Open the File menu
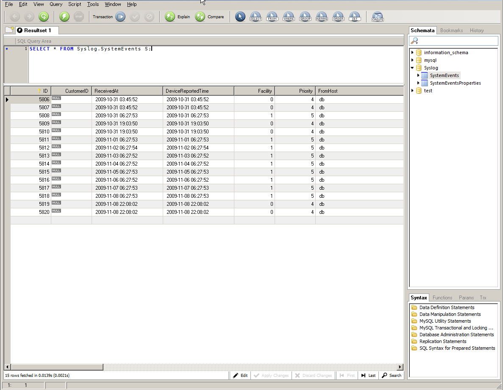Image resolution: width=503 pixels, height=390 pixels. (x=9, y=4)
